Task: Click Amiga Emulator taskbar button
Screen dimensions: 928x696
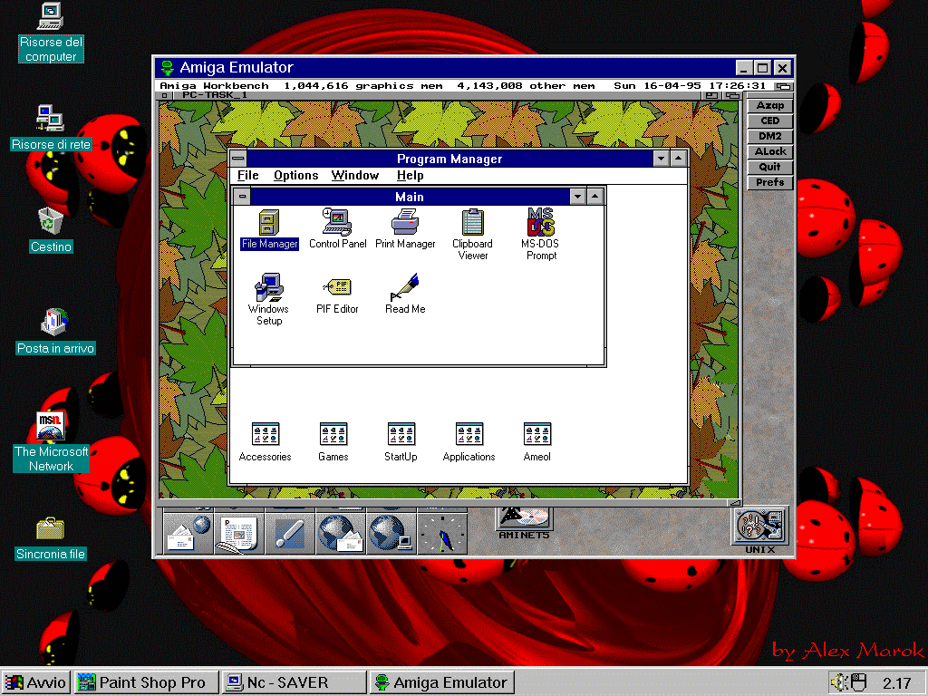Action: pos(441,682)
